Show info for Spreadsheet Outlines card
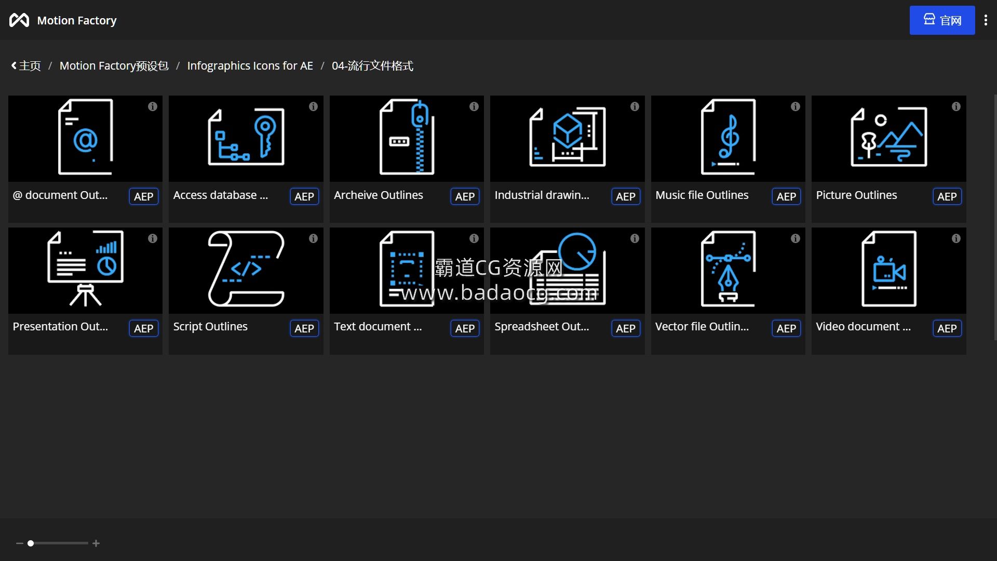The width and height of the screenshot is (997, 561). click(635, 238)
